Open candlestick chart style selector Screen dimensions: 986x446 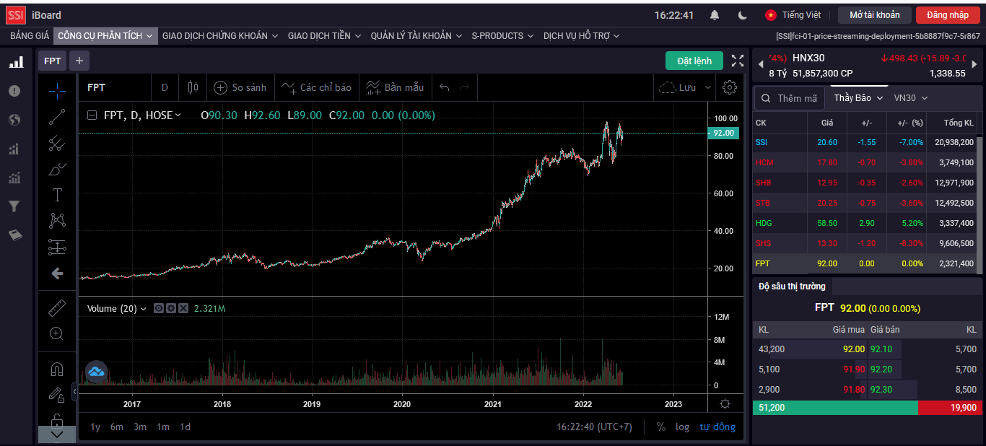[192, 87]
